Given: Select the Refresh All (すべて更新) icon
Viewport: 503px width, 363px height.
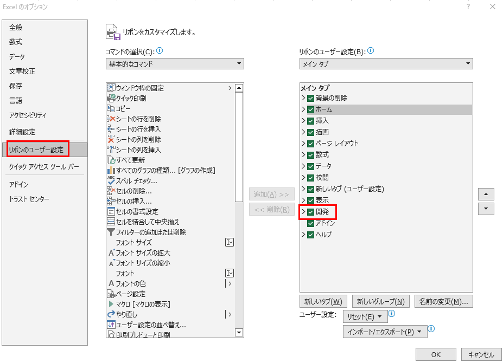Looking at the screenshot, I should [x=111, y=160].
